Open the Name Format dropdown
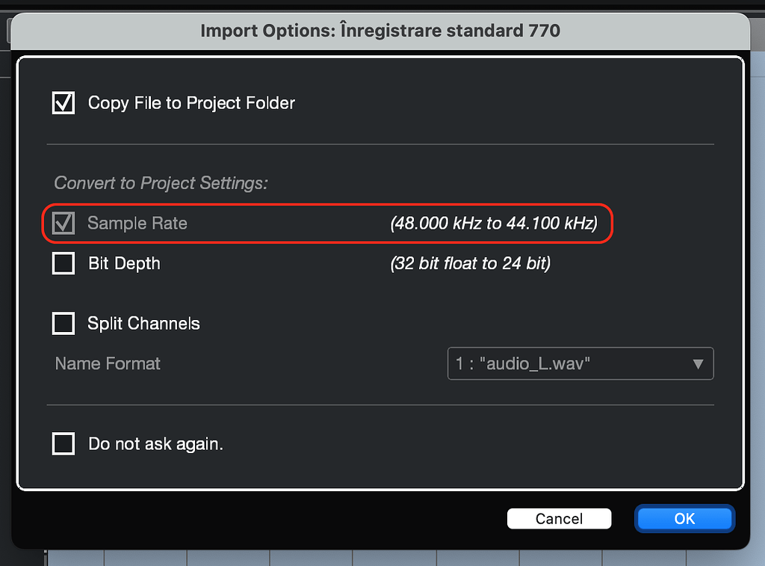Image resolution: width=765 pixels, height=566 pixels. (x=580, y=363)
